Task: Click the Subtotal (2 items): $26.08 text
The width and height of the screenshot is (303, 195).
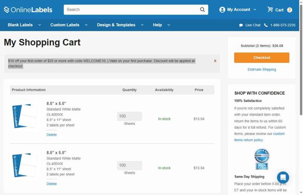Action: pyautogui.click(x=262, y=46)
